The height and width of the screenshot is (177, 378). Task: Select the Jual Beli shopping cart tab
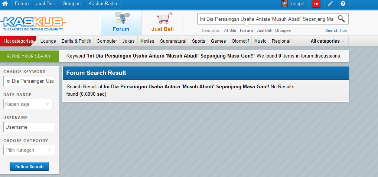(x=163, y=23)
